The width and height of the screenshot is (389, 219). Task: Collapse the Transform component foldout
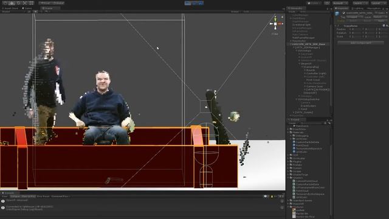click(336, 26)
